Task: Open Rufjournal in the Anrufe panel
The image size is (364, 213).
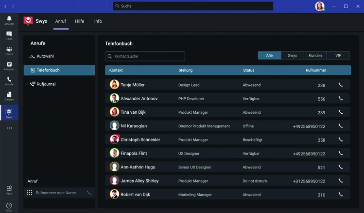Action: pyautogui.click(x=46, y=84)
